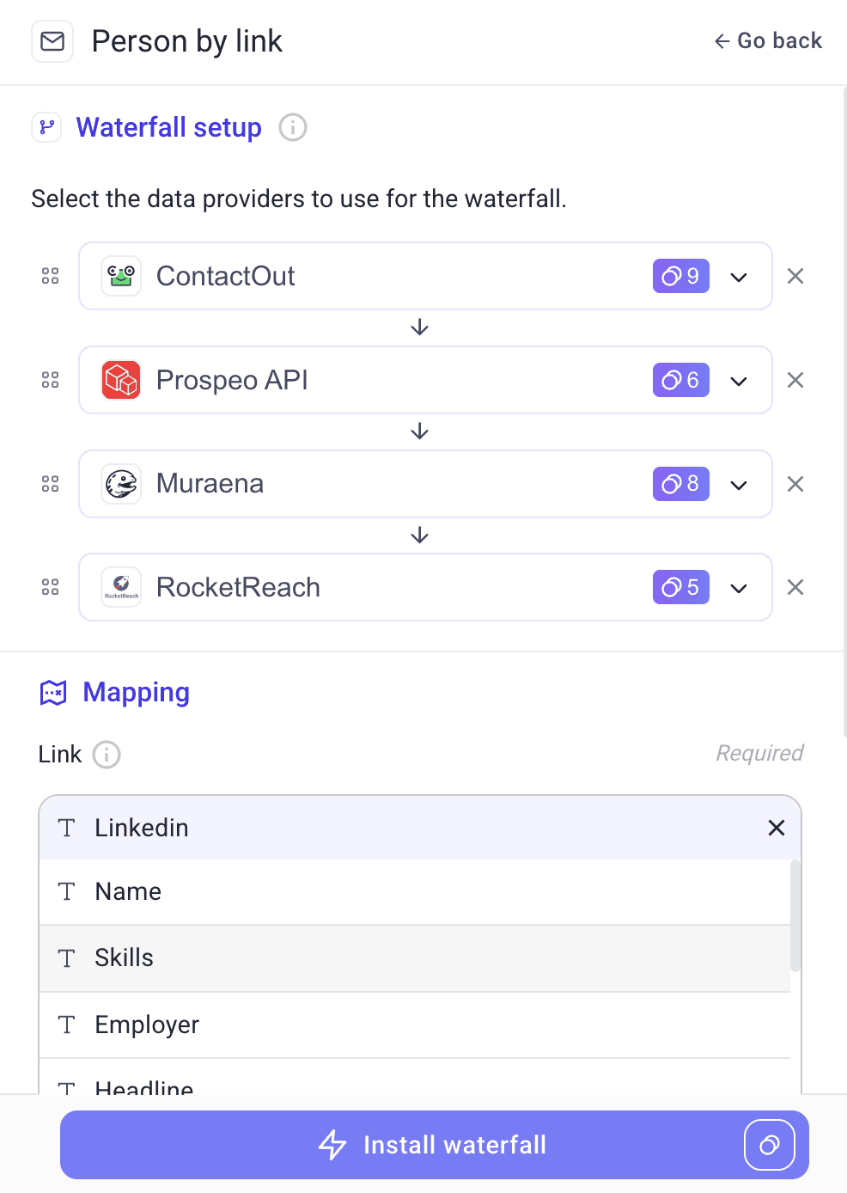The width and height of the screenshot is (847, 1193).
Task: Click the envelope icon beside Person by link
Action: (52, 41)
